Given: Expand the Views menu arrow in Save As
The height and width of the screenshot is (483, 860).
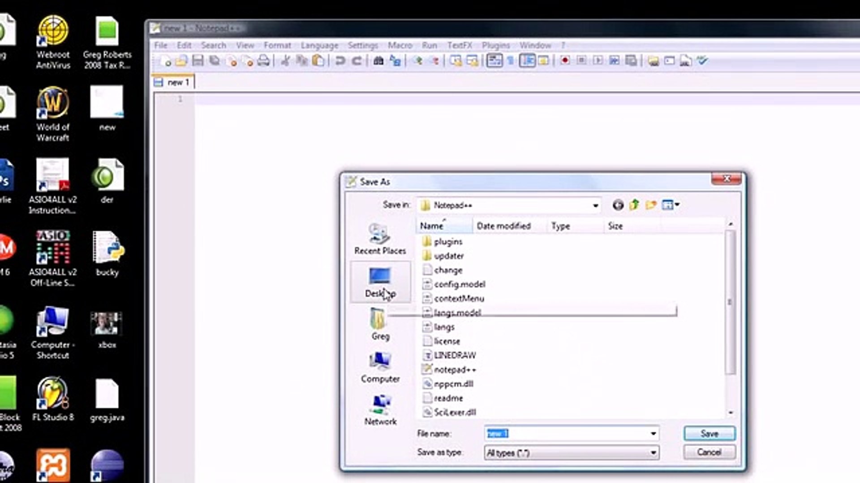Looking at the screenshot, I should coord(675,205).
